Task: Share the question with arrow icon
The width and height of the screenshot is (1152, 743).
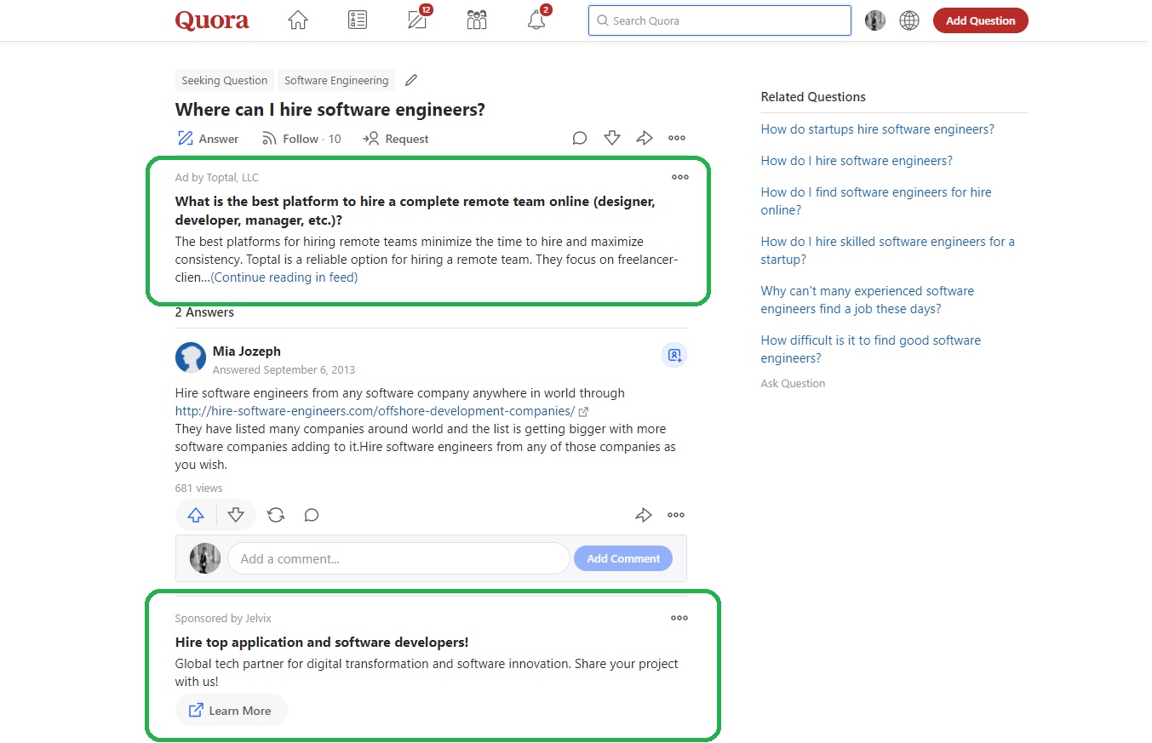Action: click(645, 138)
